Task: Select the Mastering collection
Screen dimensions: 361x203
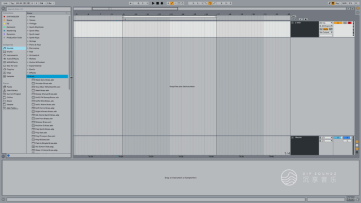Action: [x=11, y=30]
